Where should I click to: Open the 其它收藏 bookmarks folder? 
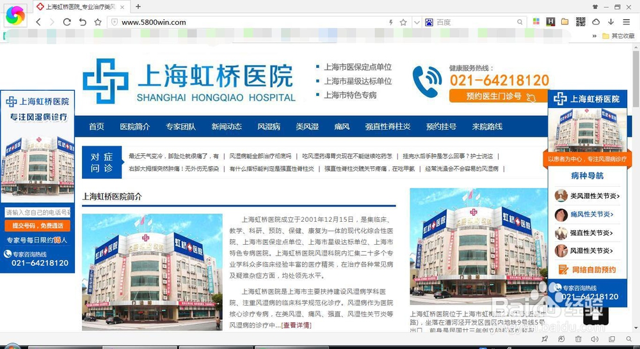tap(618, 36)
